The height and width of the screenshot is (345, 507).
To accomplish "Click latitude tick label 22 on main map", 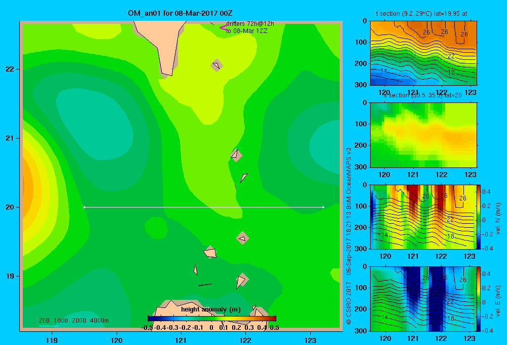I will coord(10,69).
